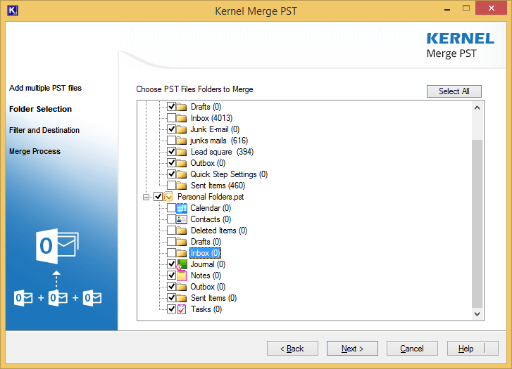Select the Merge Process step

tap(35, 151)
